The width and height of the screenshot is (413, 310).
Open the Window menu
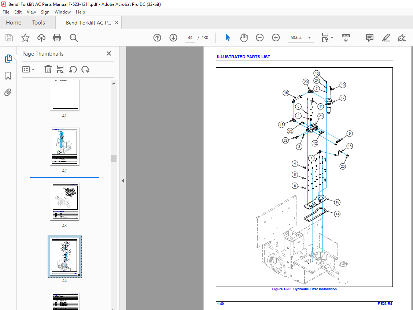(x=62, y=12)
